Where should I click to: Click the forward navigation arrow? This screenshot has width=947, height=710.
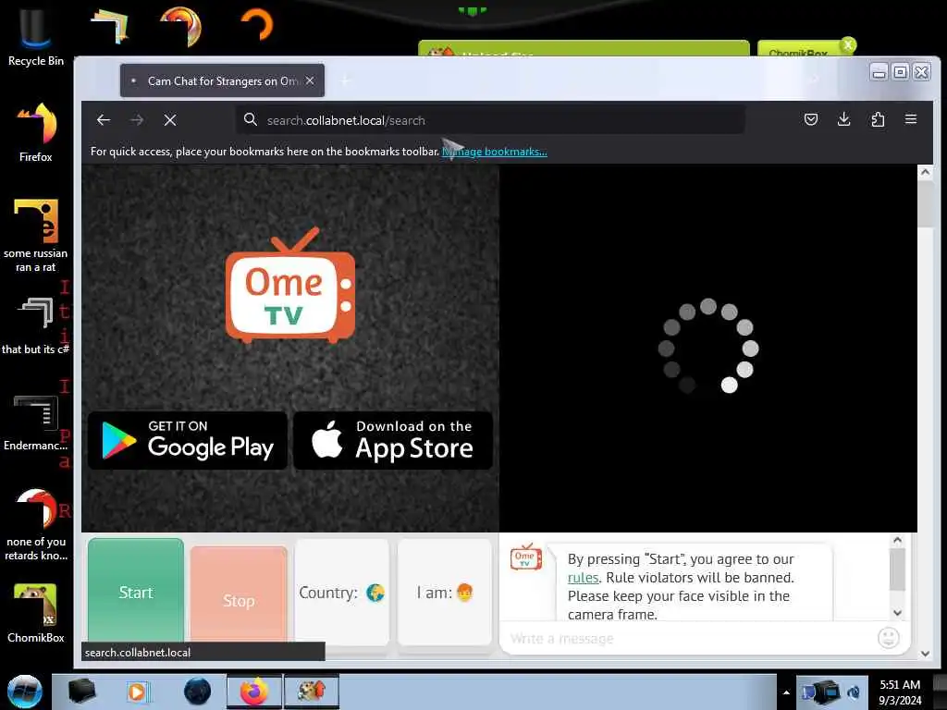point(137,120)
